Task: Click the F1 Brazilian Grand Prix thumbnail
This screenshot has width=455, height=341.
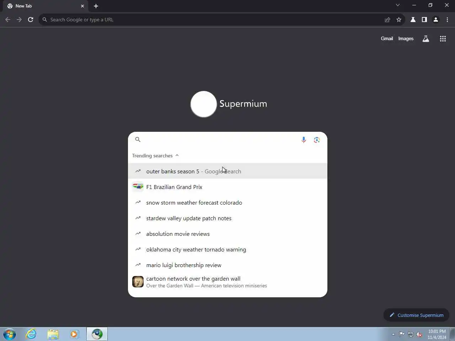Action: point(138,186)
